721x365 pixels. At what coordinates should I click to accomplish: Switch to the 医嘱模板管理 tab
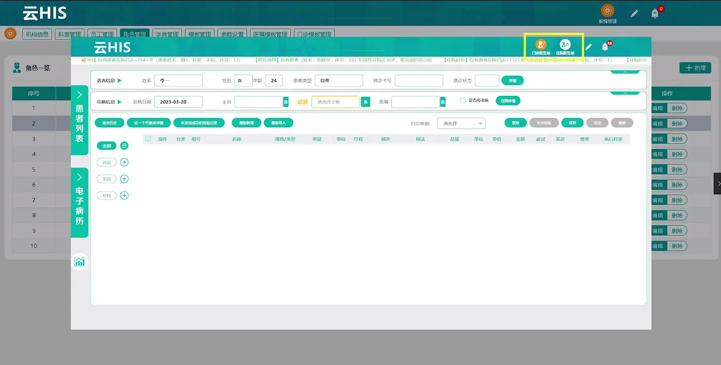tap(270, 34)
